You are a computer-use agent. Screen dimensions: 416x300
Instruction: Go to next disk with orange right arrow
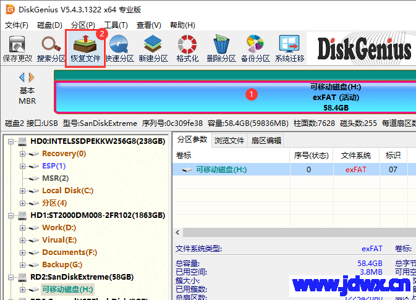pos(32,77)
